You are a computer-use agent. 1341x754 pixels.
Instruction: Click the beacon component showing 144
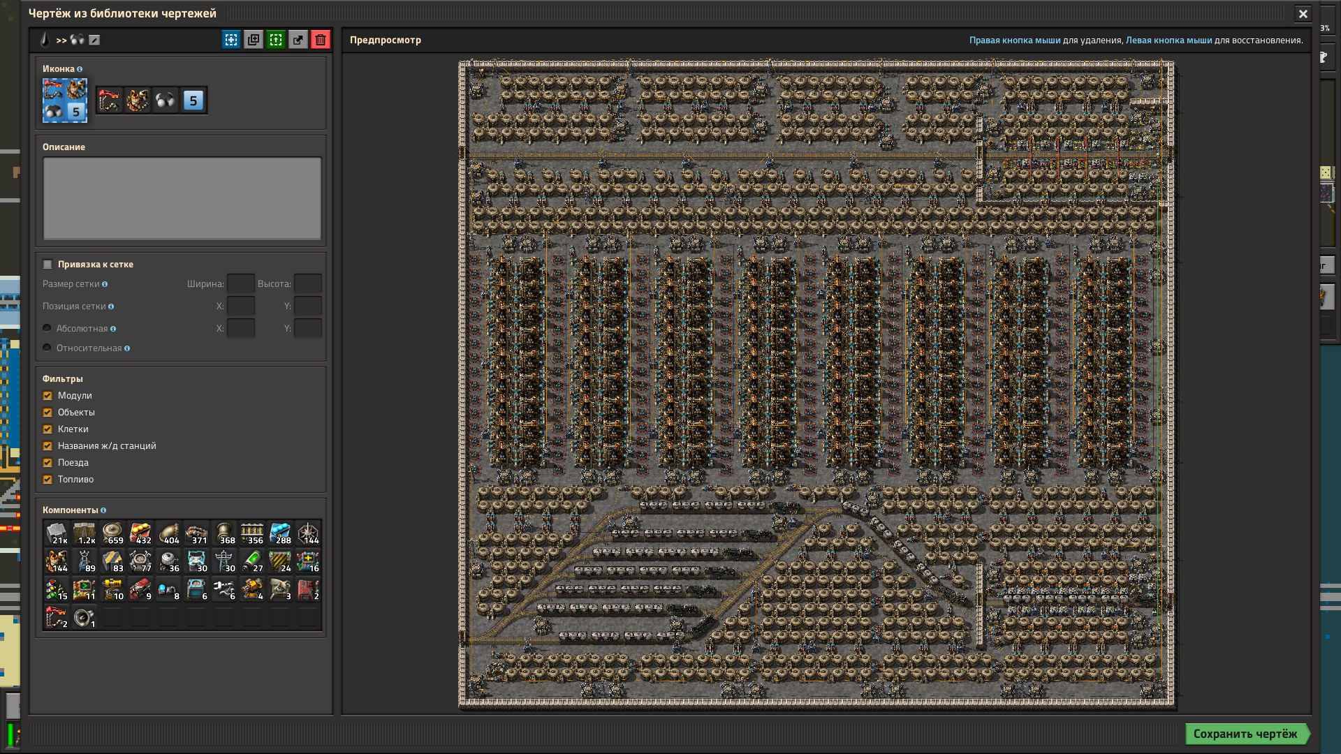[308, 533]
